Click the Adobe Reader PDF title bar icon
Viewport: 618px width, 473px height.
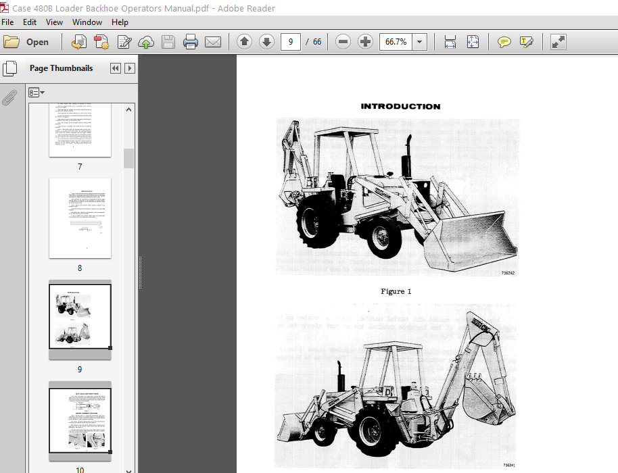4,7
